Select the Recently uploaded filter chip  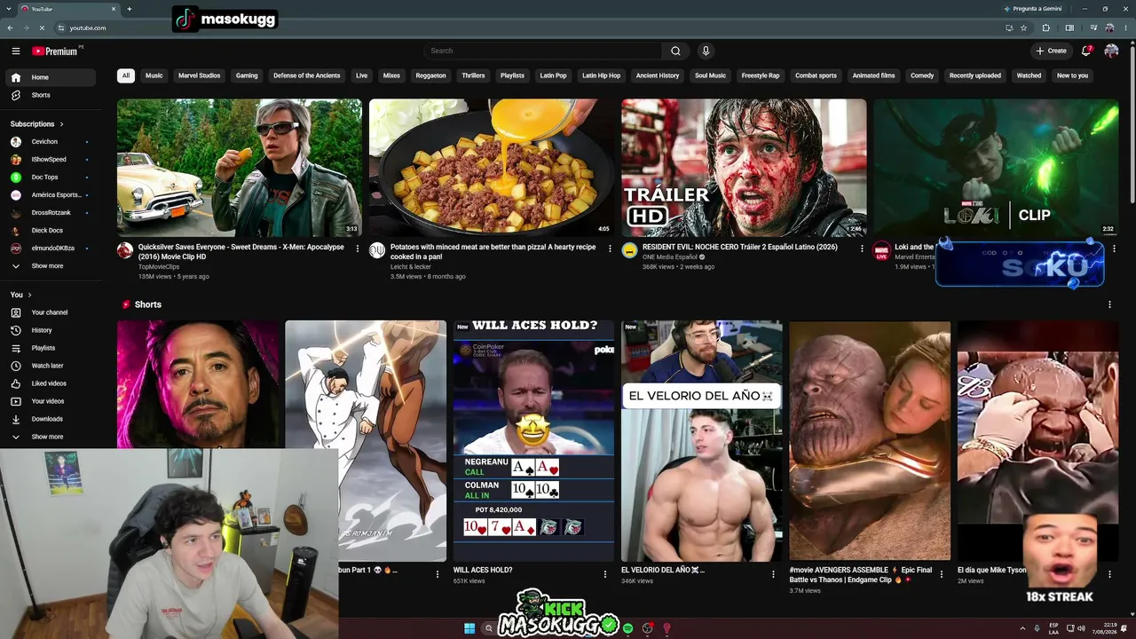coord(974,75)
